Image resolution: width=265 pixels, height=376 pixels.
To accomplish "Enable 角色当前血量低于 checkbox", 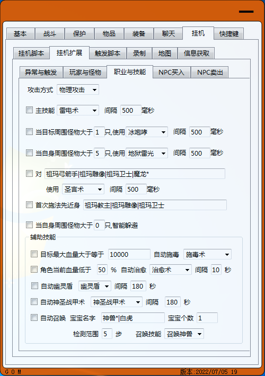I will [x=34, y=270].
